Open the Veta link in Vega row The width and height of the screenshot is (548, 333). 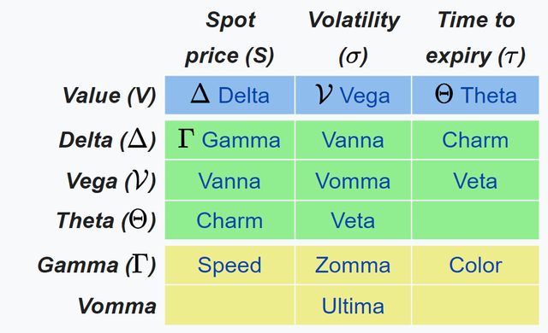coord(475,181)
